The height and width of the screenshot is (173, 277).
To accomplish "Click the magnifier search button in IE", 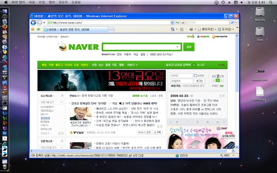I will [232, 23].
